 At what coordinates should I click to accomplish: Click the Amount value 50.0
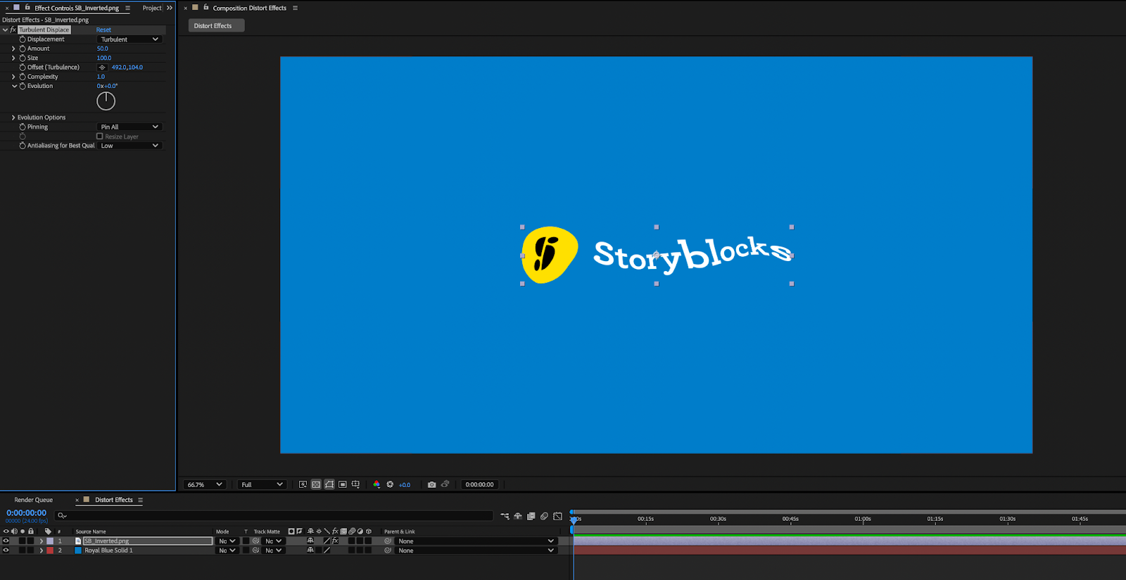(103, 49)
